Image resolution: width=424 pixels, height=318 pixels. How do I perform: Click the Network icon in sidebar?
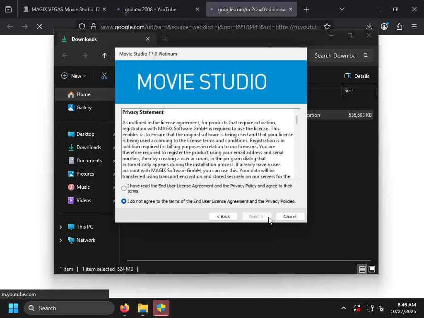[71, 240]
